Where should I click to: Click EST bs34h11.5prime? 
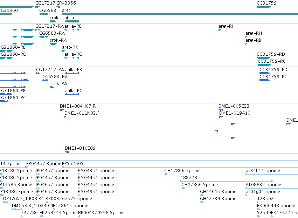pos(263,171)
